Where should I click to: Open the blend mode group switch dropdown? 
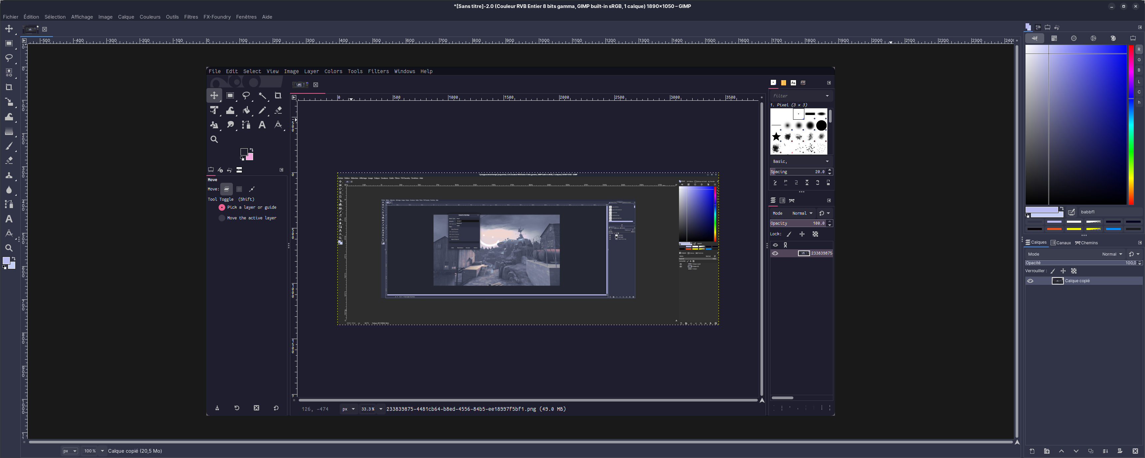[1134, 254]
